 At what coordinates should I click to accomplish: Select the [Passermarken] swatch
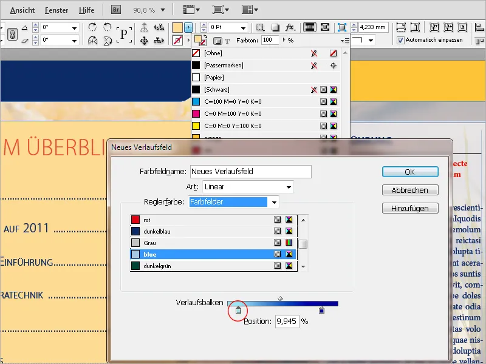265,66
